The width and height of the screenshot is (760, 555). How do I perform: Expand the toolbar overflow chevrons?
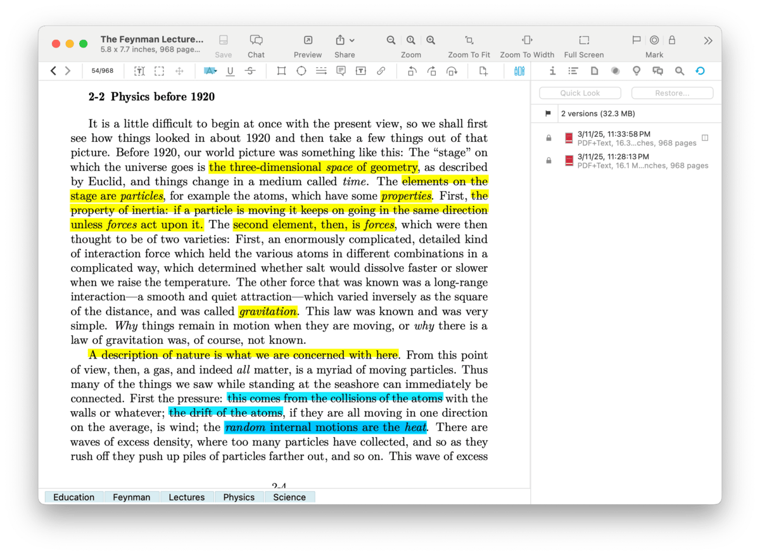pyautogui.click(x=707, y=41)
